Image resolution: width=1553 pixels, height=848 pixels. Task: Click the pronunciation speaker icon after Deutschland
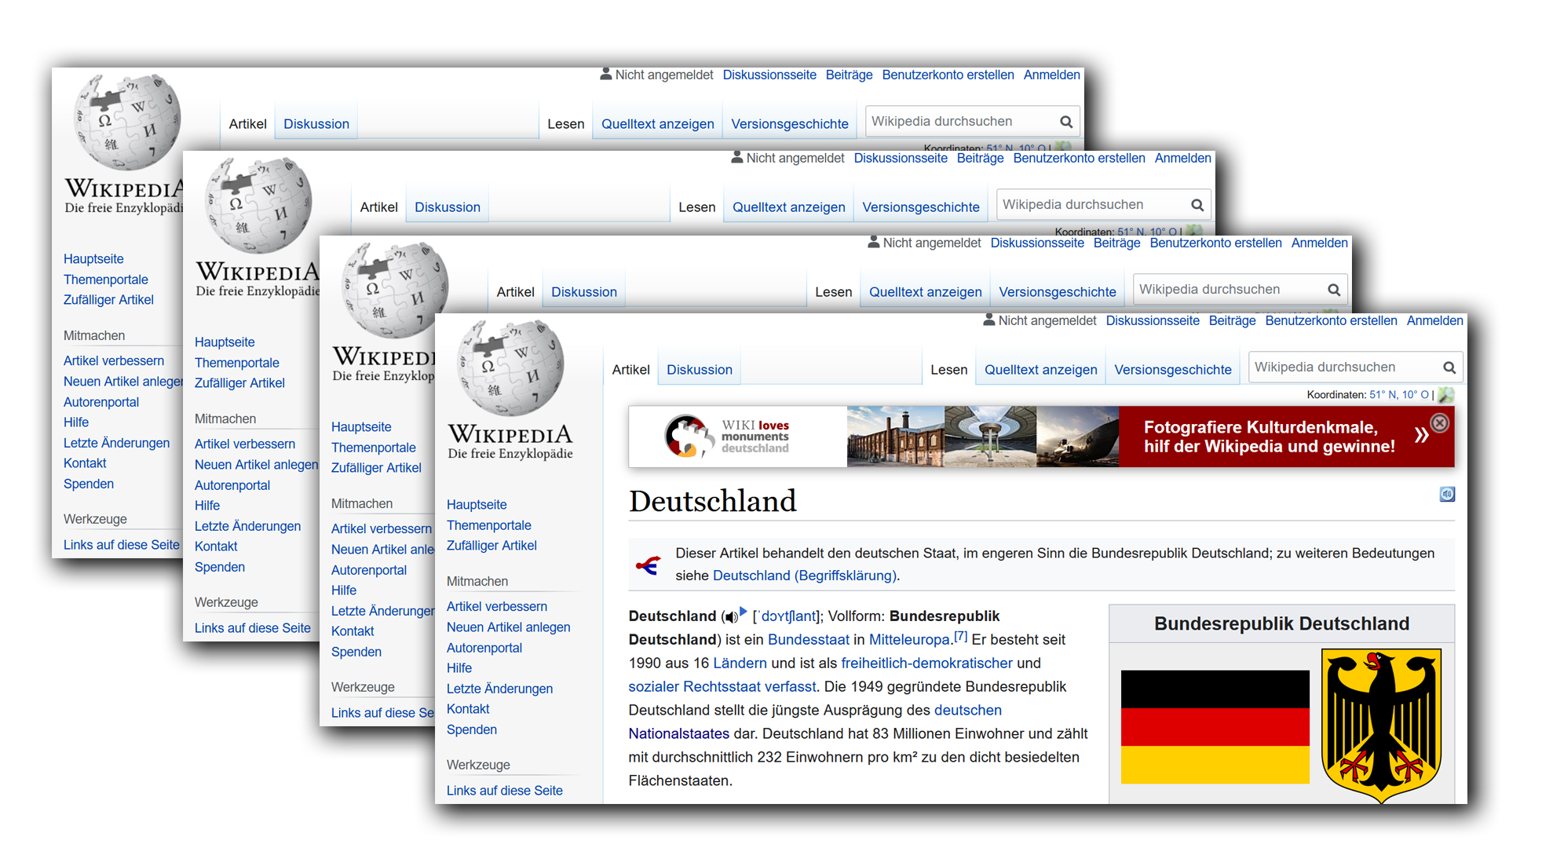click(x=733, y=617)
